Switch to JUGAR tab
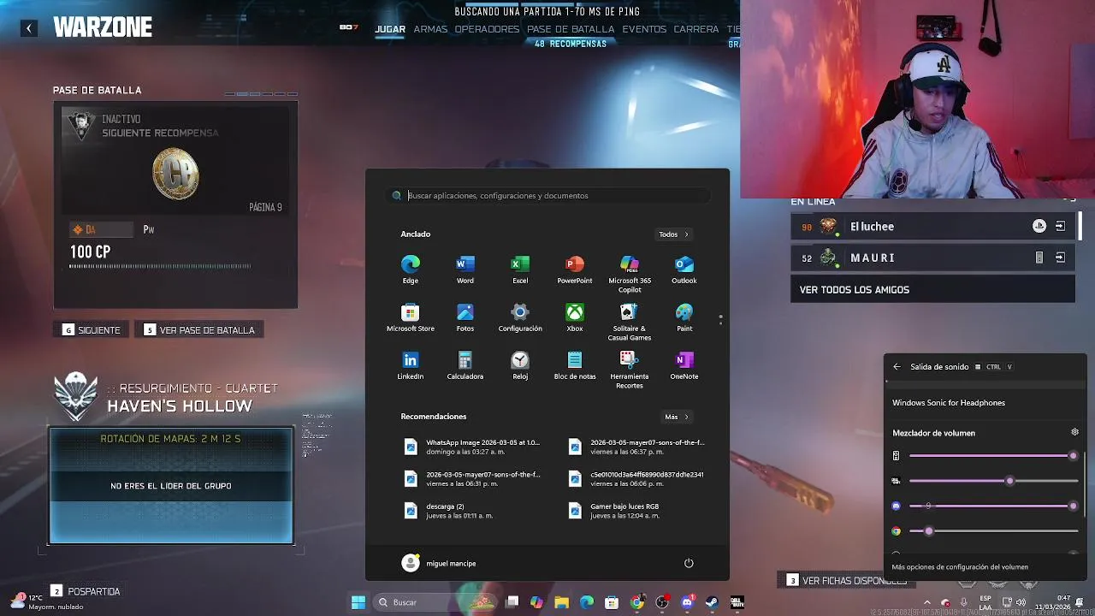Screen dimensions: 1095x616 [390, 29]
